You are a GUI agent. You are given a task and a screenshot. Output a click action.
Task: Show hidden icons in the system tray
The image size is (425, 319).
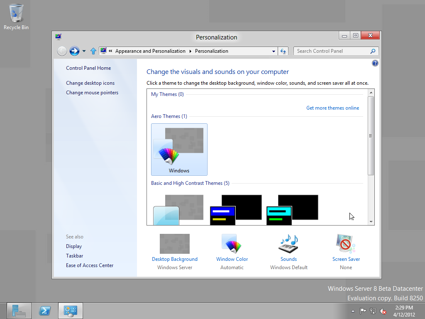point(353,311)
